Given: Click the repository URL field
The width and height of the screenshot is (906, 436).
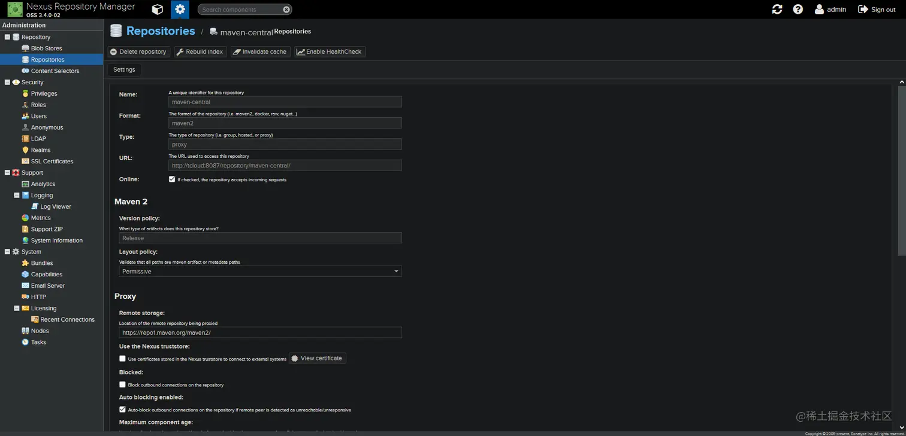Looking at the screenshot, I should 285,166.
